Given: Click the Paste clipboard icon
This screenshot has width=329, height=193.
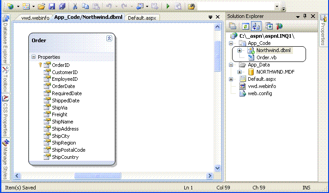Looking at the screenshot, I should [96, 6].
